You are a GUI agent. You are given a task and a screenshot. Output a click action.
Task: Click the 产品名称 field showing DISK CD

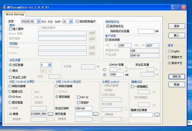click(145, 55)
